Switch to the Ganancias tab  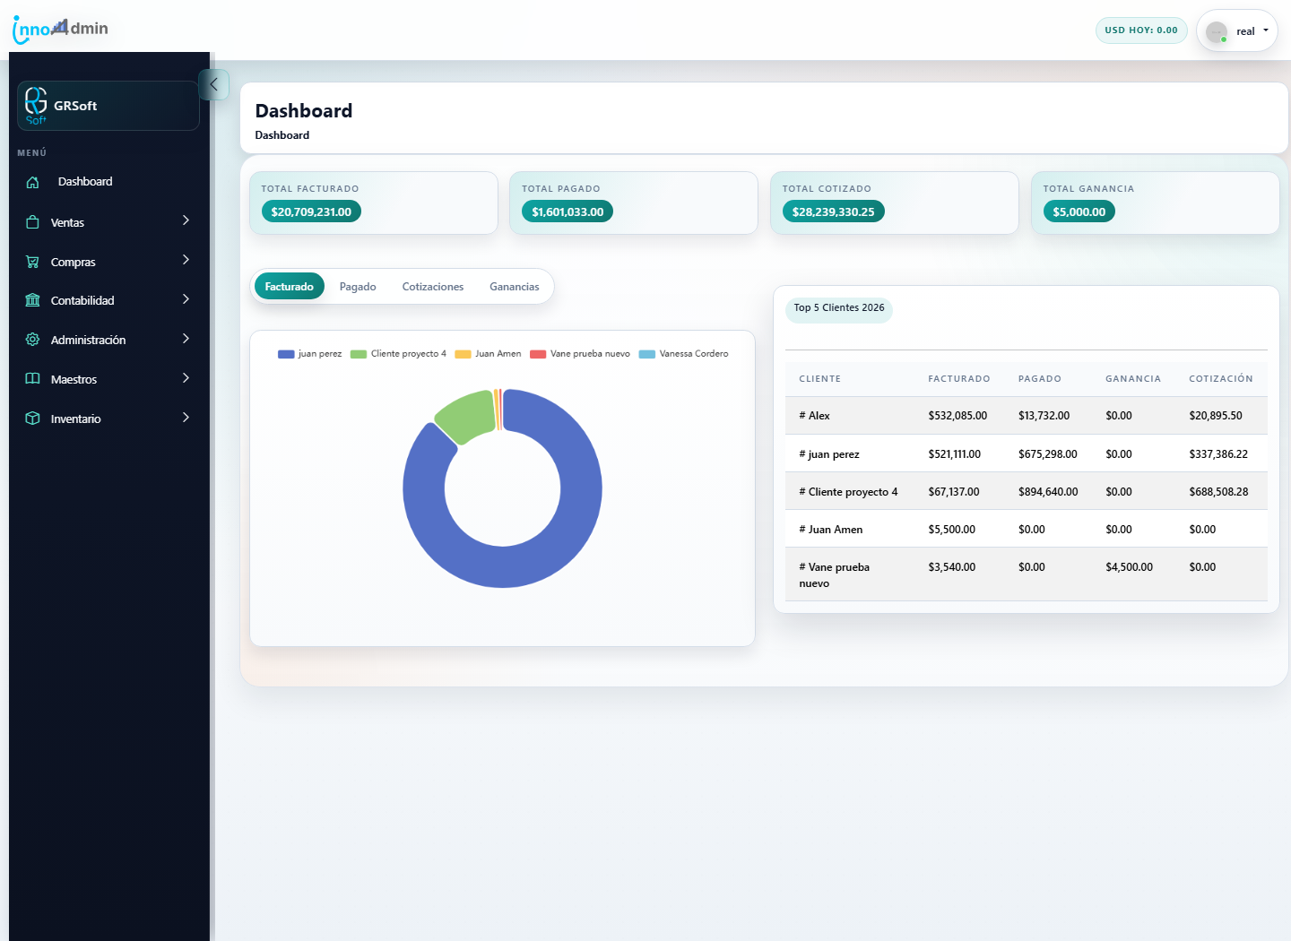(x=515, y=287)
